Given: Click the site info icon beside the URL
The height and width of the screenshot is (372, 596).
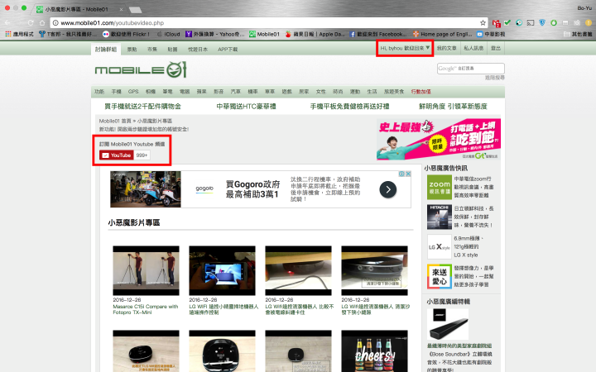Looking at the screenshot, I should (x=55, y=23).
